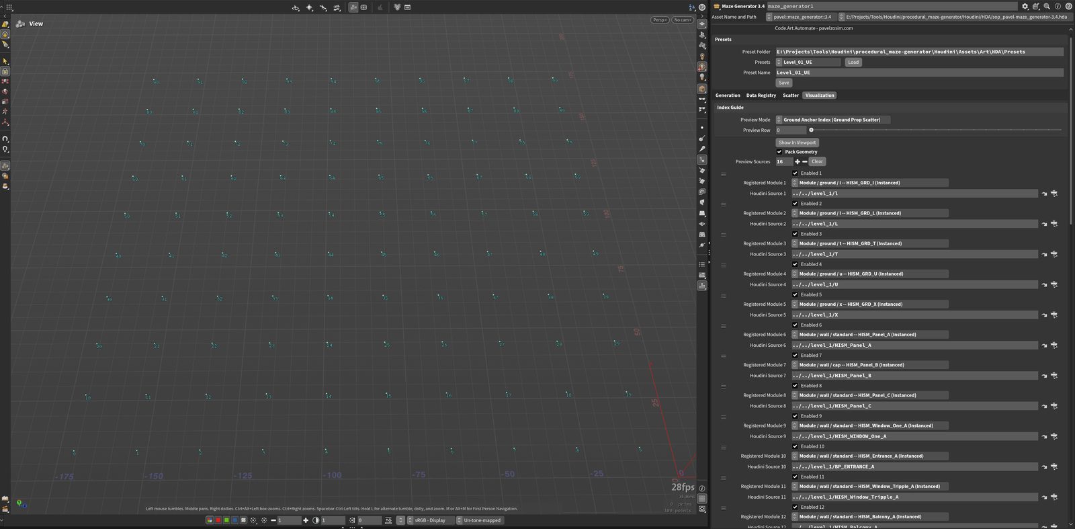1075x529 pixels.
Task: Click the red channel icon in the display bar
Action: coord(218,520)
